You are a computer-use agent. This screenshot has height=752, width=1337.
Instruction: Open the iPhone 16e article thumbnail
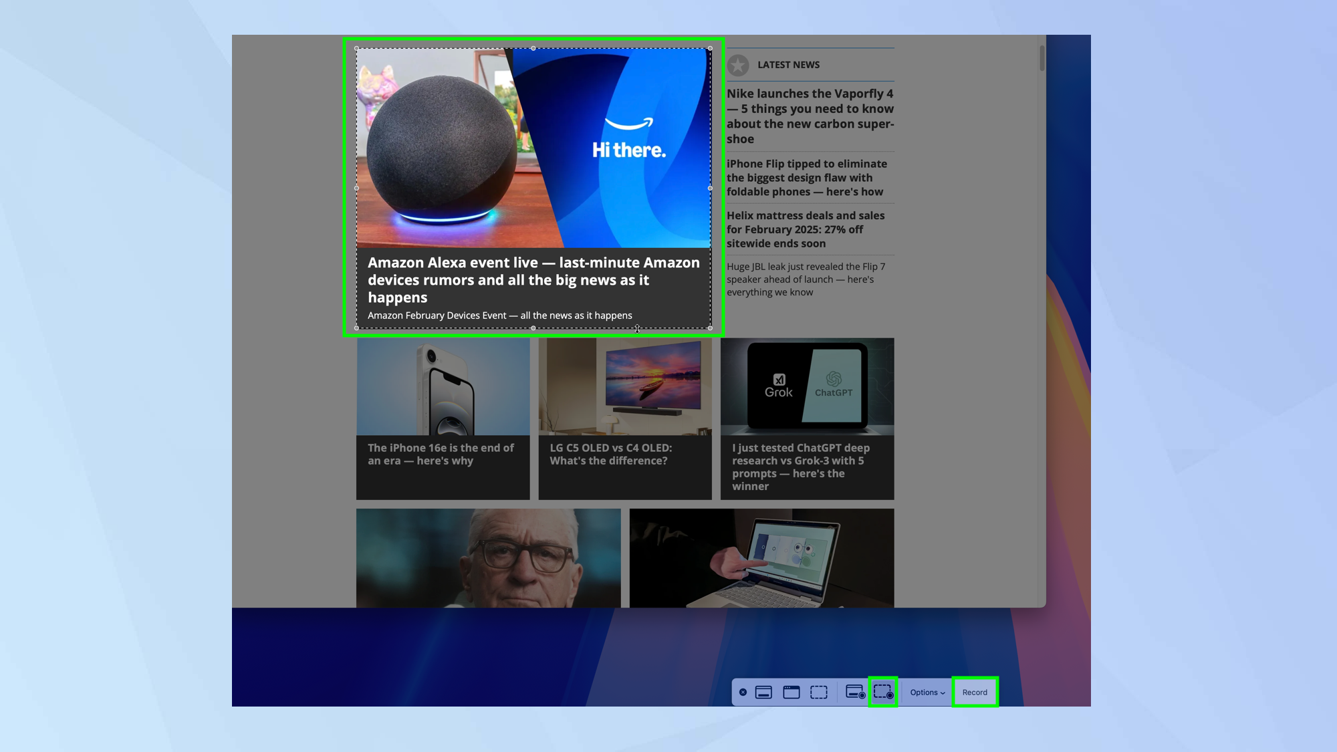(x=443, y=388)
